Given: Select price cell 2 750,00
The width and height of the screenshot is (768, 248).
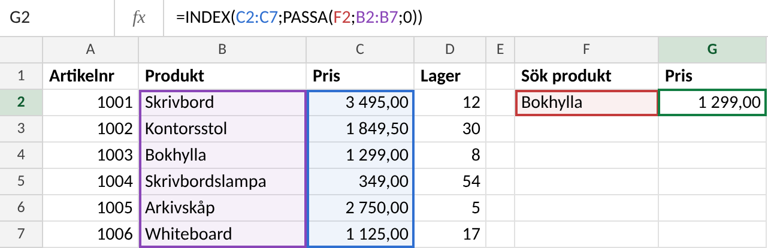Looking at the screenshot, I should tap(360, 207).
